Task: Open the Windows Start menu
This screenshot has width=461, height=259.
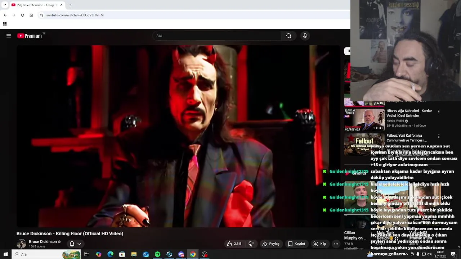Action: tap(5, 254)
